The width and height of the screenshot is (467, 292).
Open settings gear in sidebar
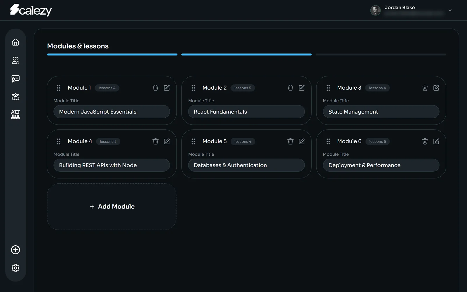15,268
